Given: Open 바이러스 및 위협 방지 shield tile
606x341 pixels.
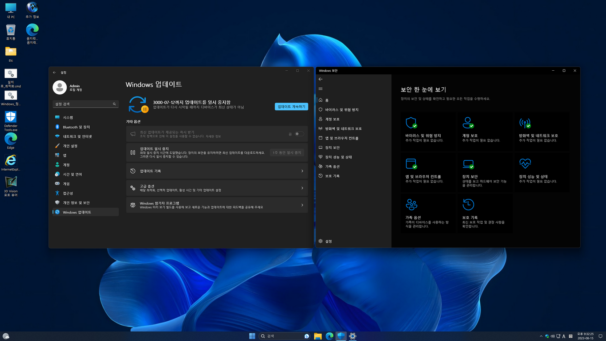Looking at the screenshot, I should pos(428,131).
